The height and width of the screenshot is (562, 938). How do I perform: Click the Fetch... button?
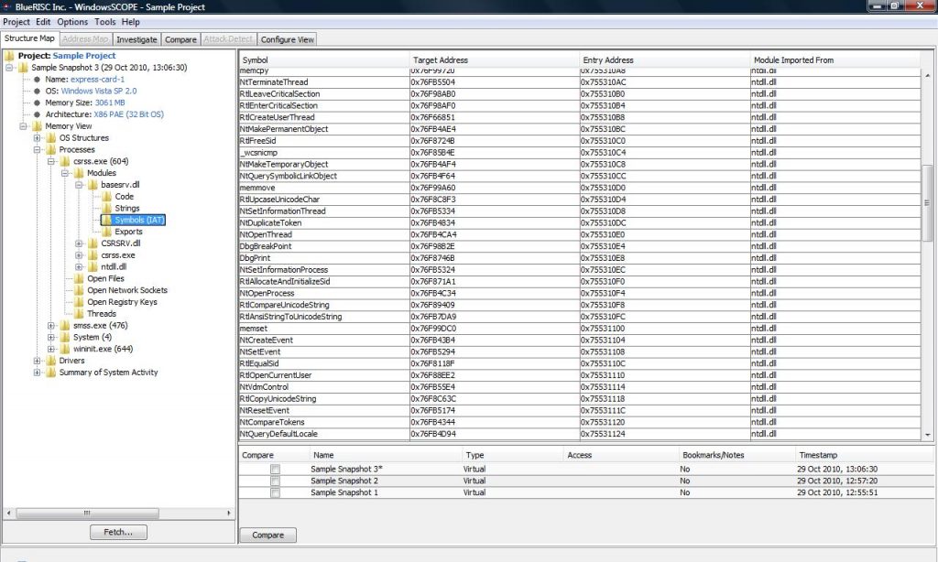(x=118, y=532)
